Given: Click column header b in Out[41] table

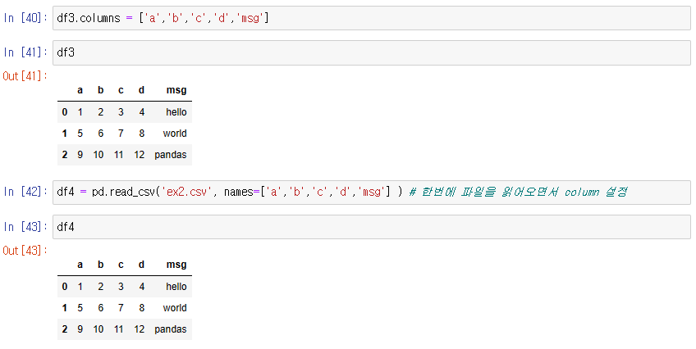Looking at the screenshot, I should [101, 90].
